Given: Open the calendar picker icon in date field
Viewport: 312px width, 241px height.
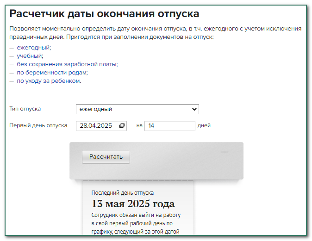Looking at the screenshot, I should [122, 125].
